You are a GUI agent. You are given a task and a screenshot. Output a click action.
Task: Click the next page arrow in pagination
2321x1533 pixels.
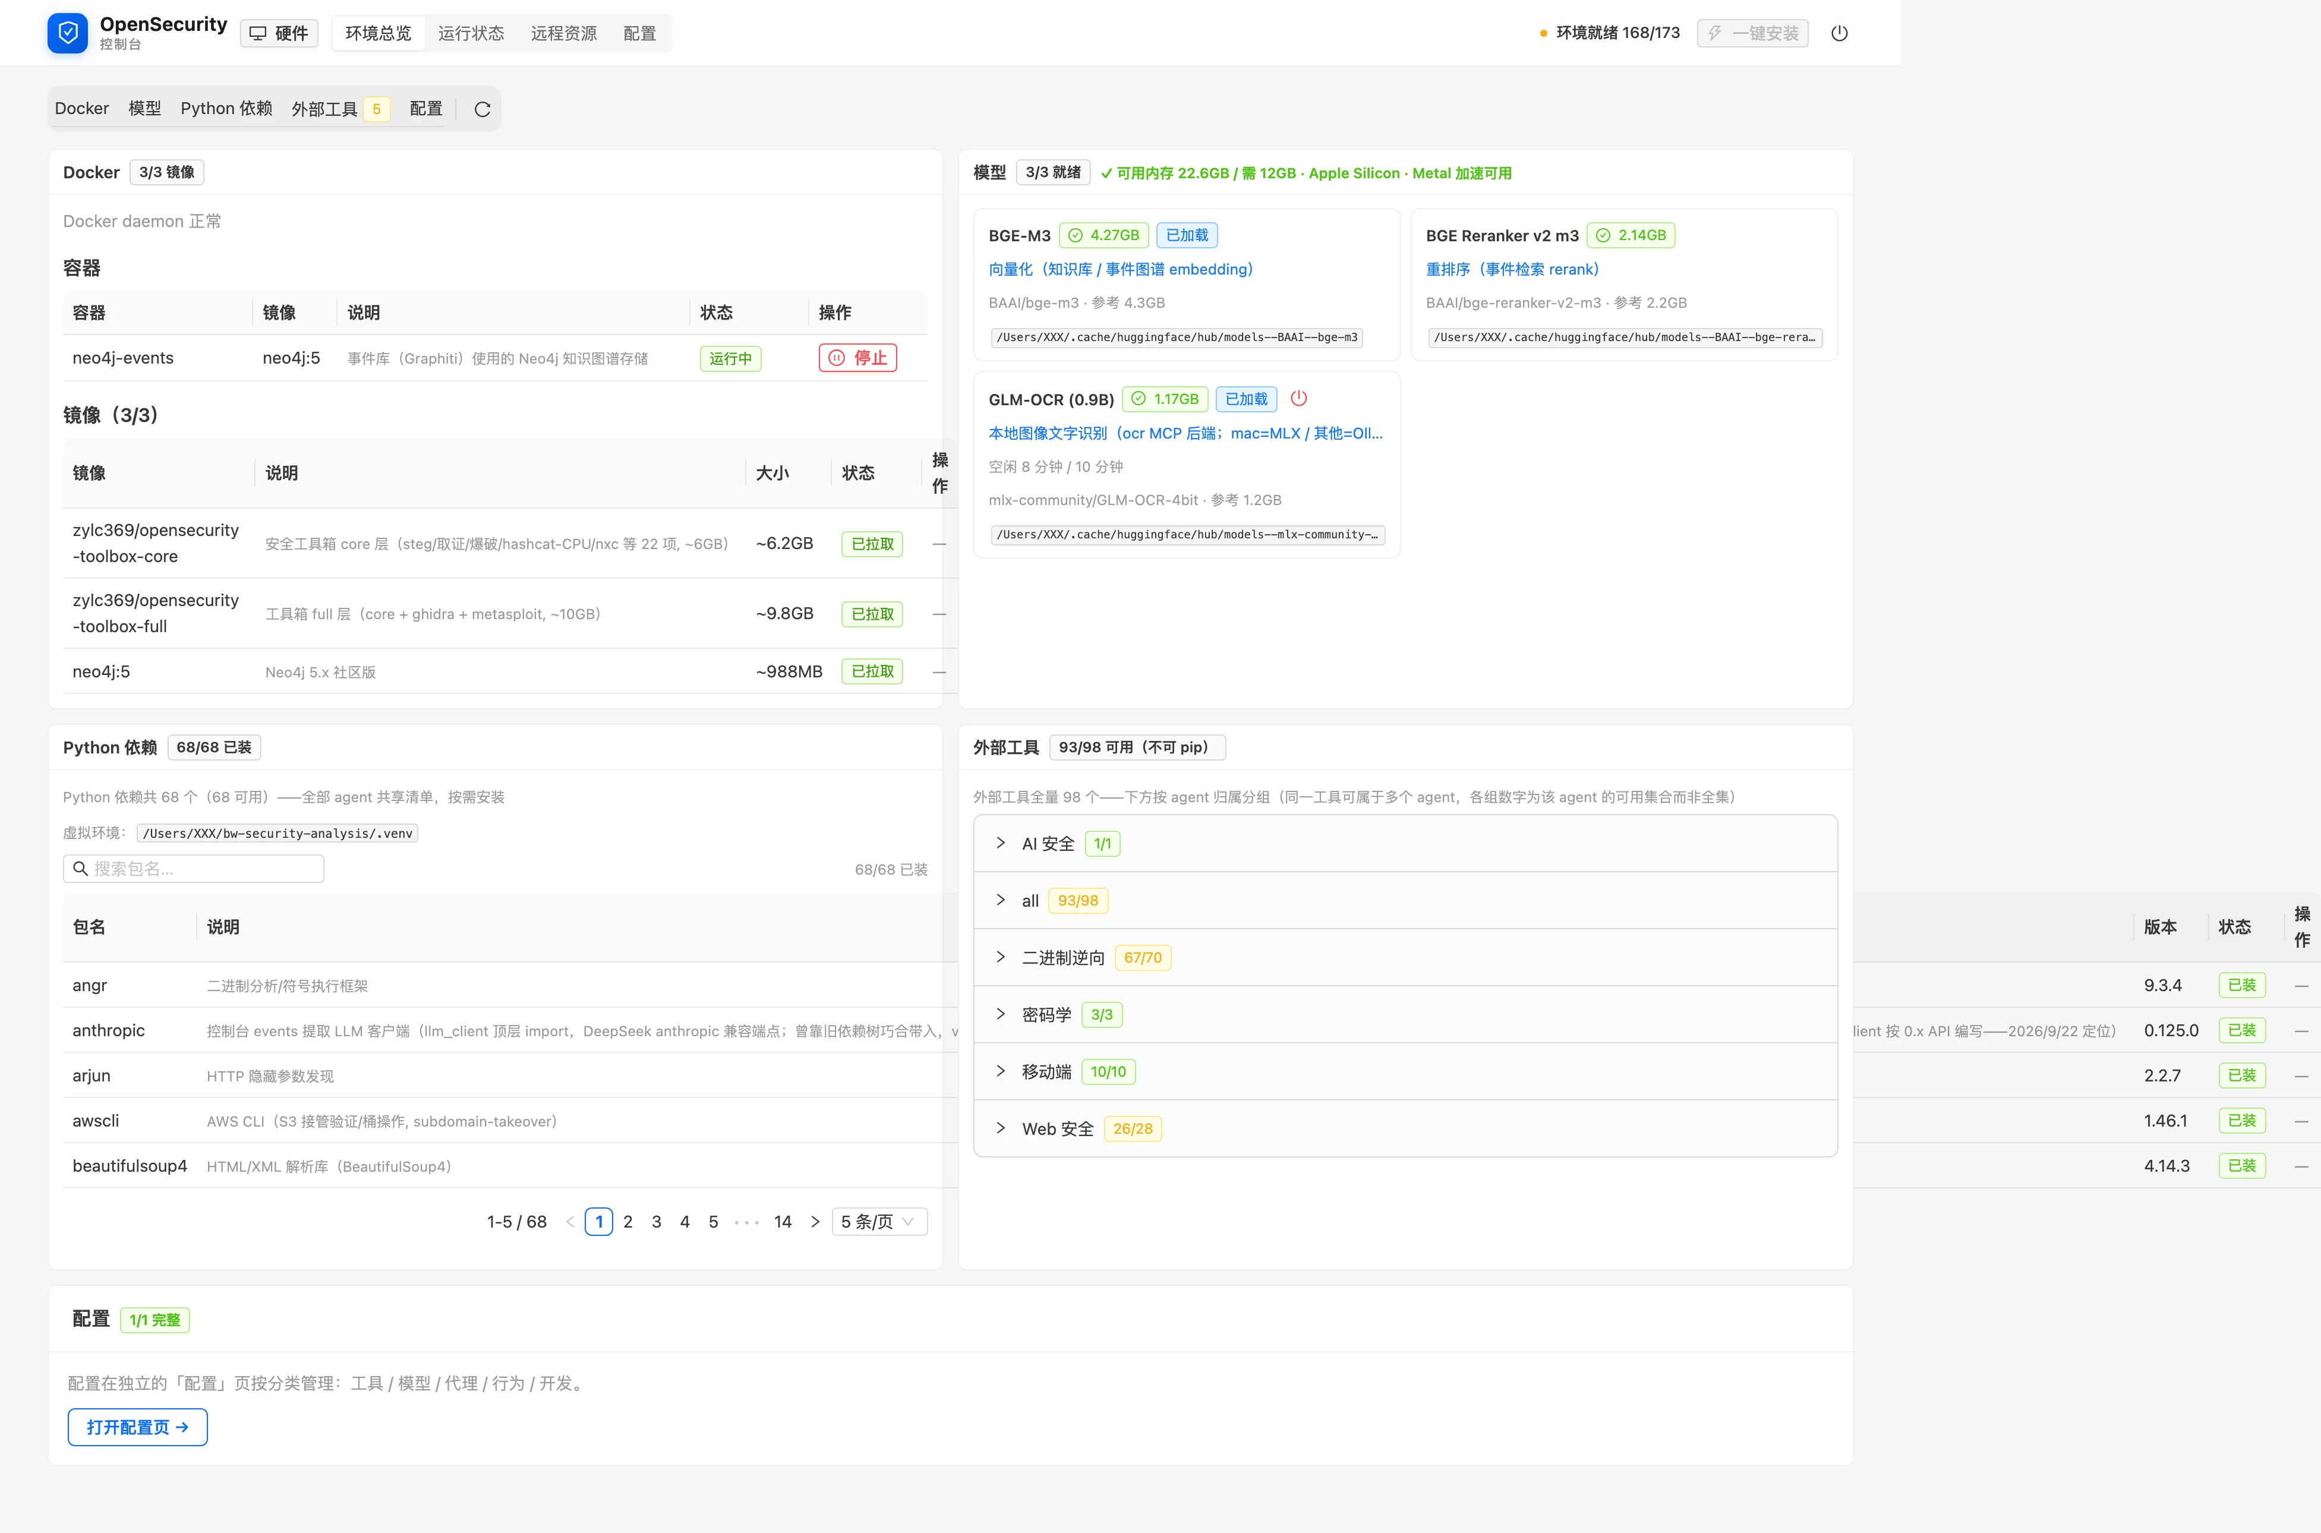[x=815, y=1222]
